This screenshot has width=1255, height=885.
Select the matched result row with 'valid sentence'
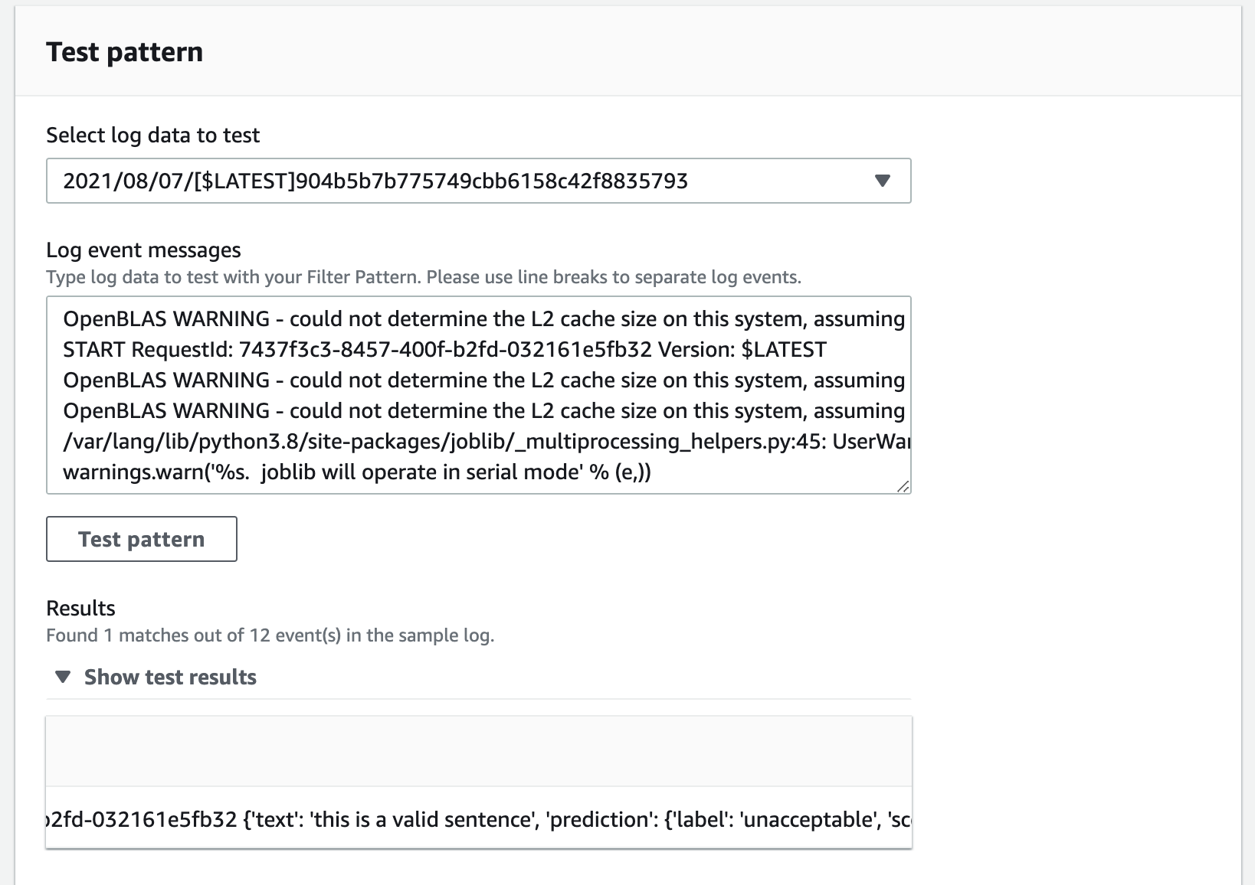point(478,820)
